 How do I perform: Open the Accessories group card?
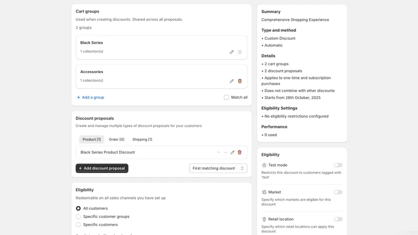pos(161,76)
